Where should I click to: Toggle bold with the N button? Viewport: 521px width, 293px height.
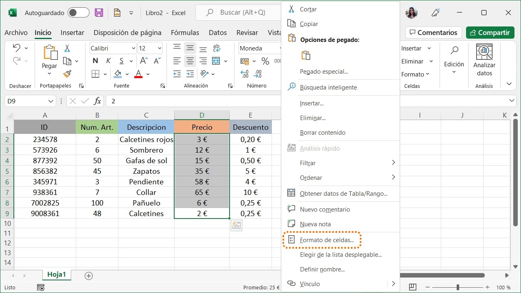(94, 61)
